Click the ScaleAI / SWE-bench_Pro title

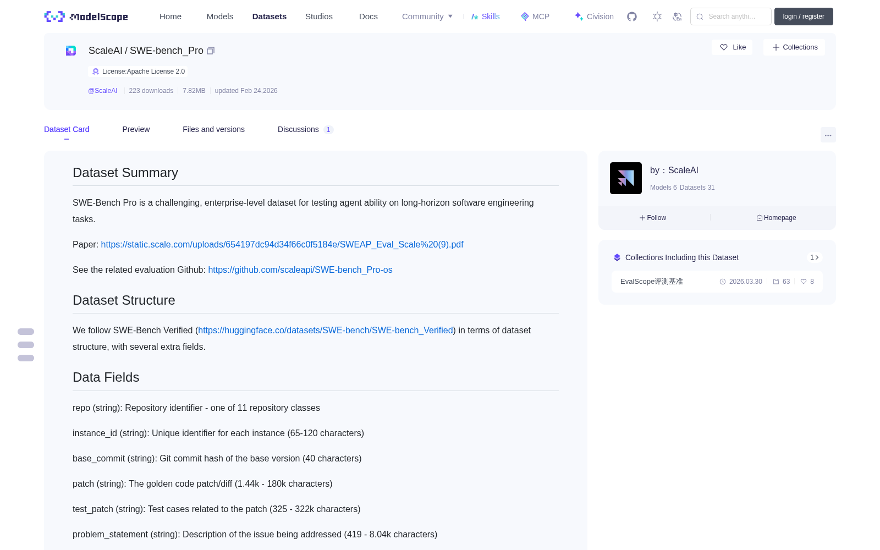pyautogui.click(x=146, y=51)
